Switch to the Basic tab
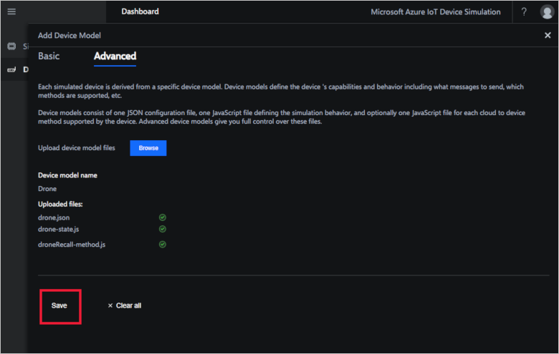559x354 pixels. click(49, 56)
